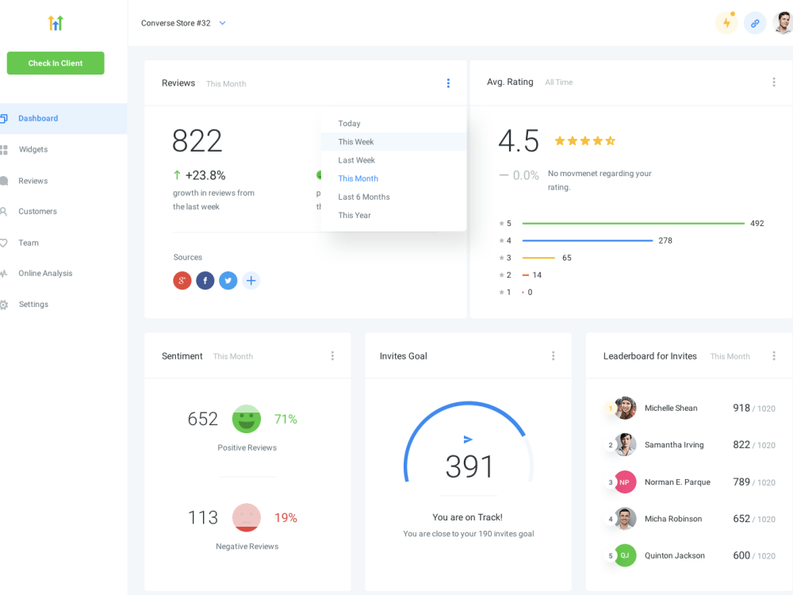Image resolution: width=793 pixels, height=595 pixels.
Task: Expand the Converse Store #32 dropdown
Action: 223,23
